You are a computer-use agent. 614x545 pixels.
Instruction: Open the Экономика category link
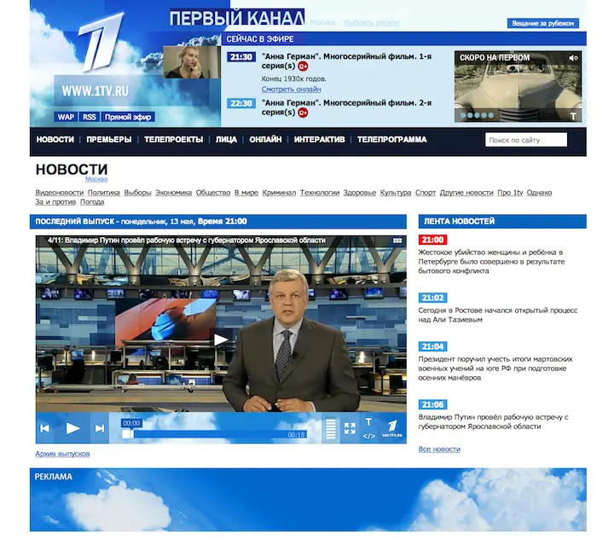pos(173,193)
